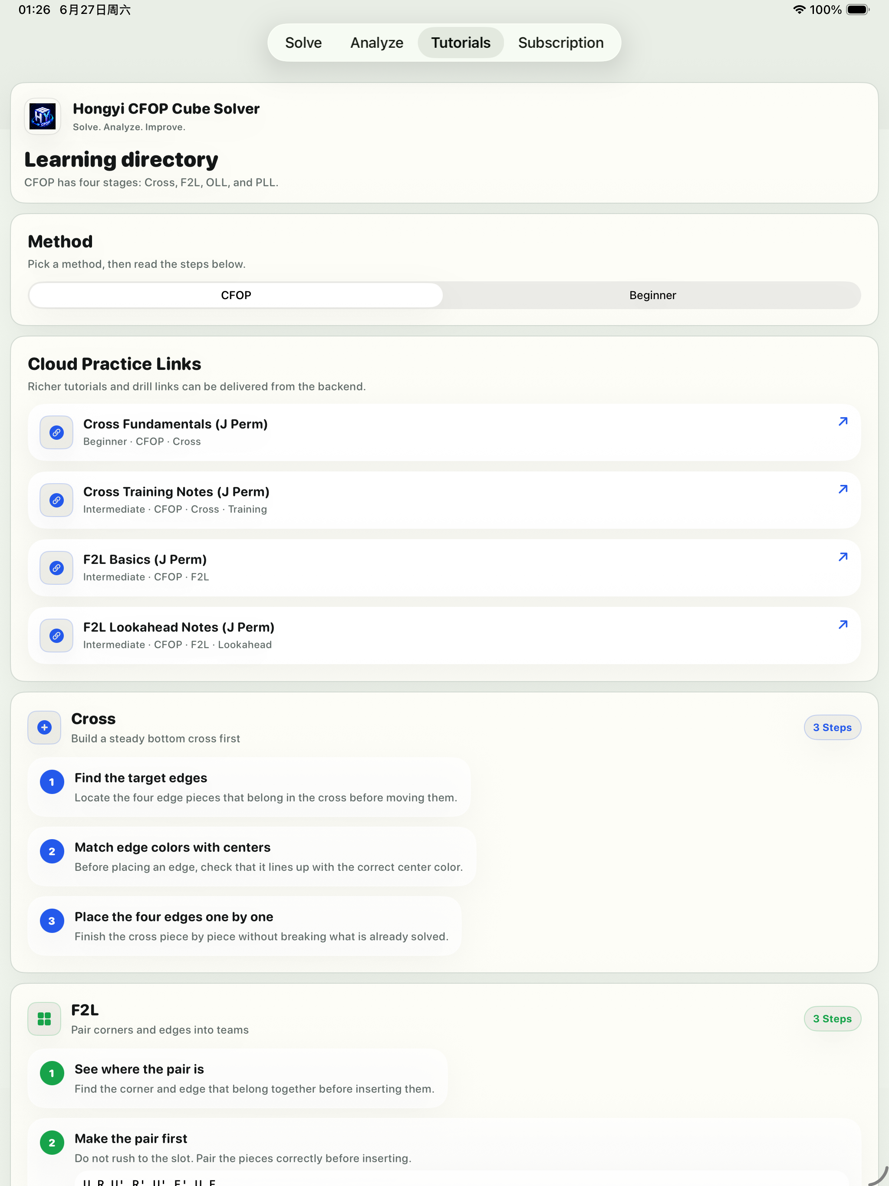Tap the Hongyi CFOP app logo icon
The image size is (889, 1186).
point(43,116)
